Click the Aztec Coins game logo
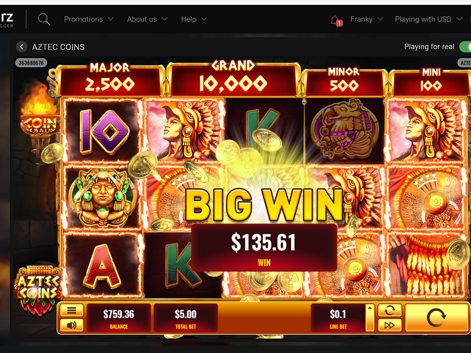This screenshot has height=353, width=471. point(38,290)
